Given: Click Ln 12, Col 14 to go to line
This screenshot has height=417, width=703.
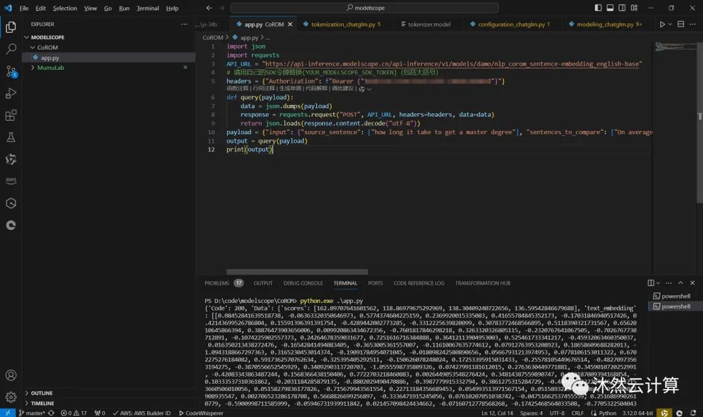Looking at the screenshot, I should [497, 412].
